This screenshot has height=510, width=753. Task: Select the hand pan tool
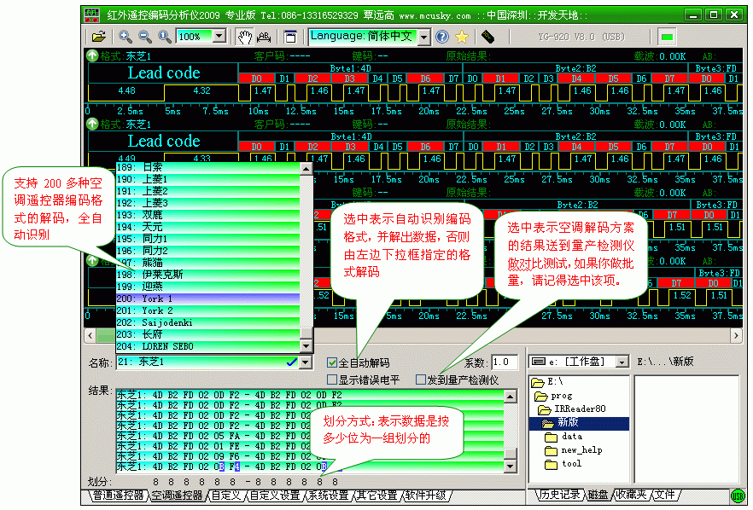click(x=245, y=37)
